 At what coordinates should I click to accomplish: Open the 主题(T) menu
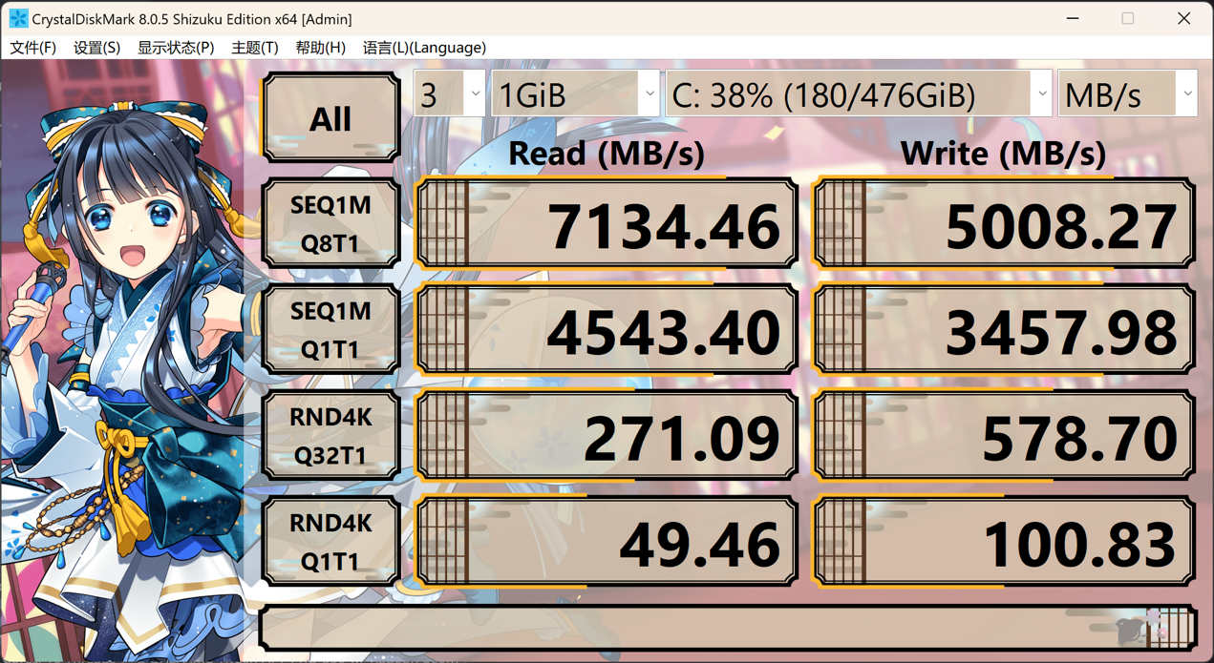click(255, 48)
